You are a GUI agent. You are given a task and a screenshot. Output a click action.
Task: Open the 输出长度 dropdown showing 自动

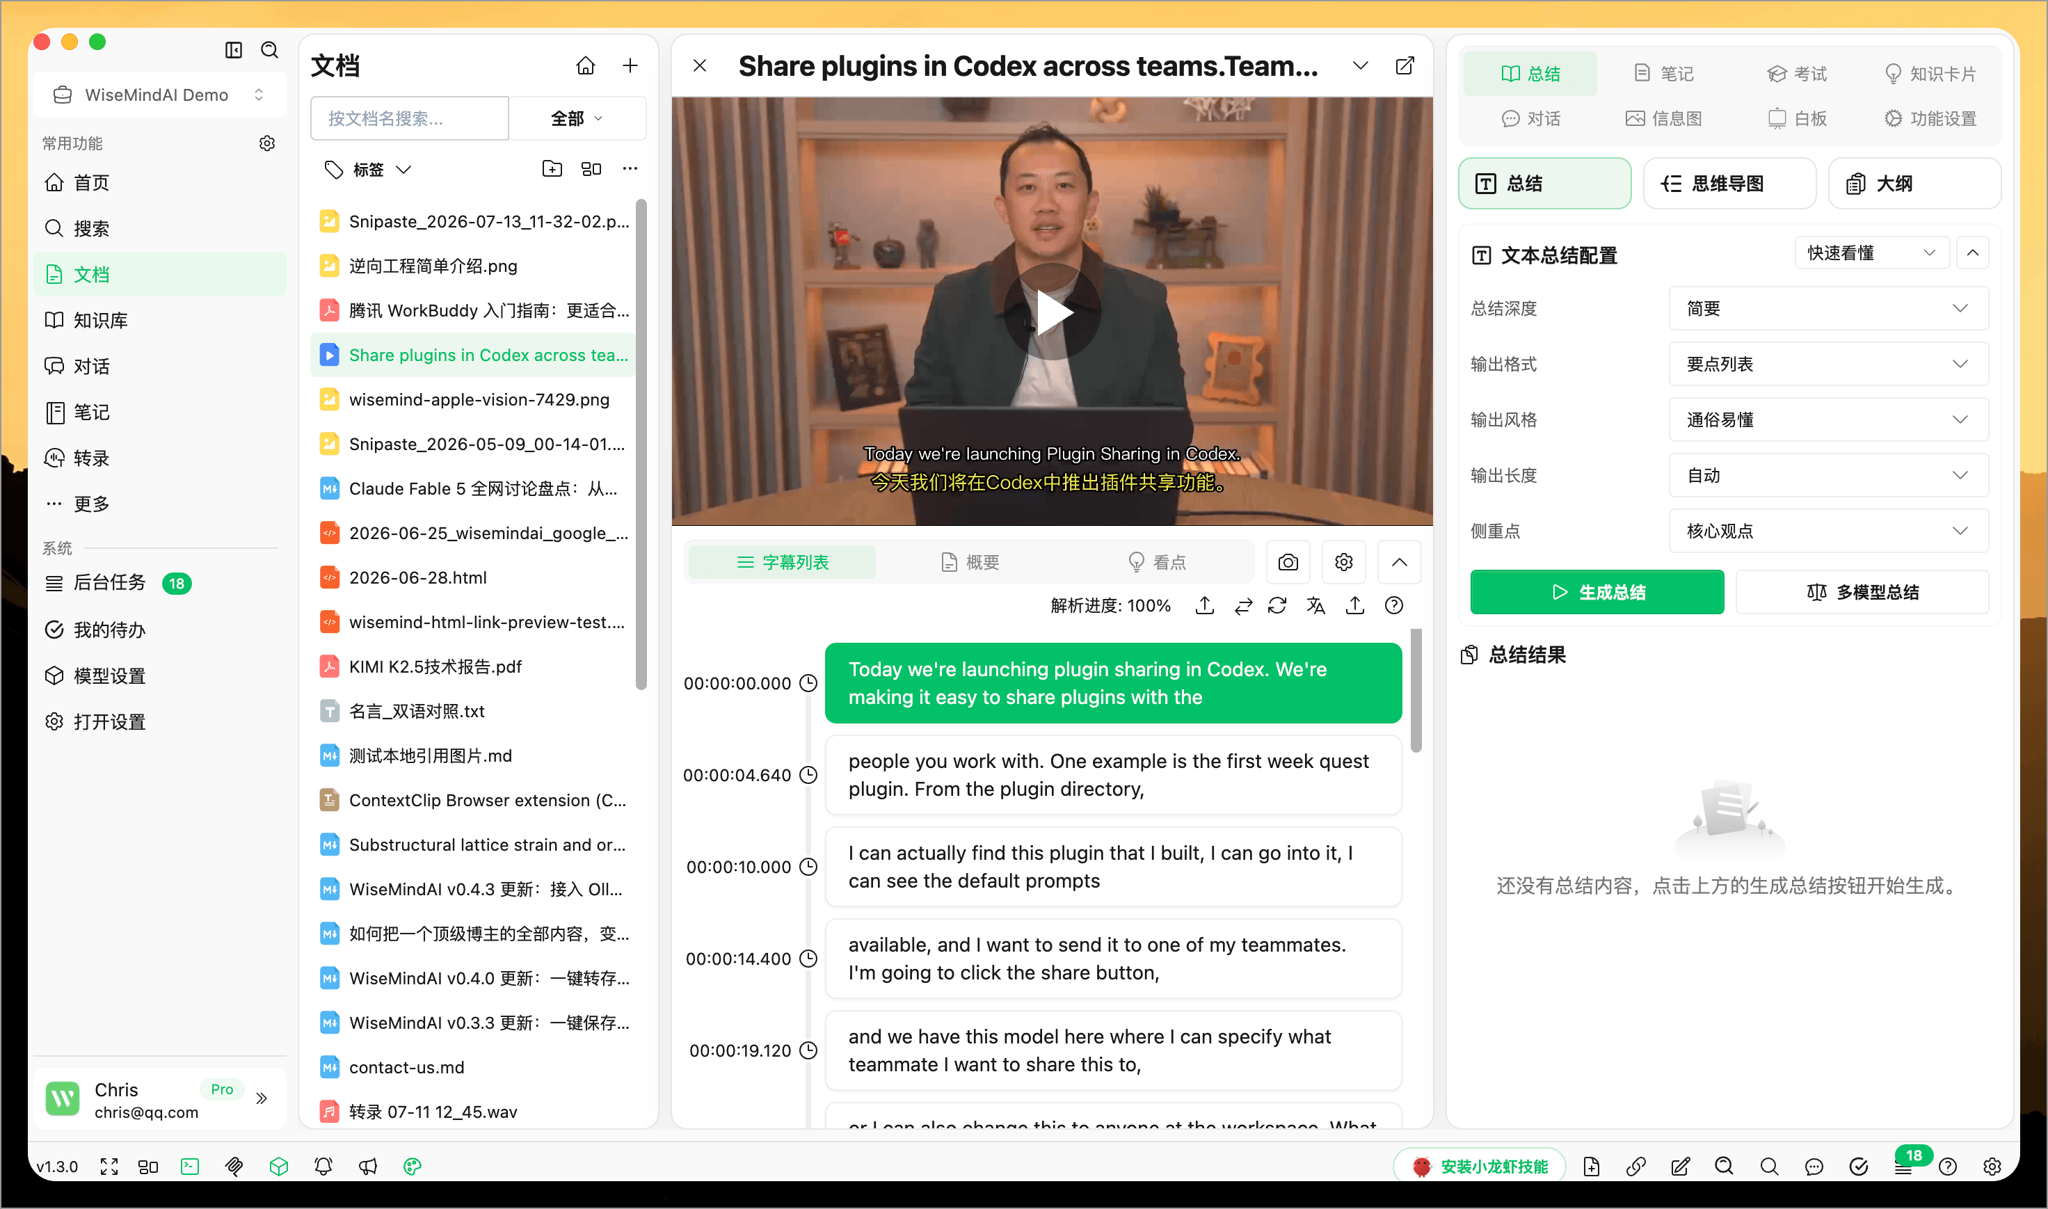coord(1828,475)
